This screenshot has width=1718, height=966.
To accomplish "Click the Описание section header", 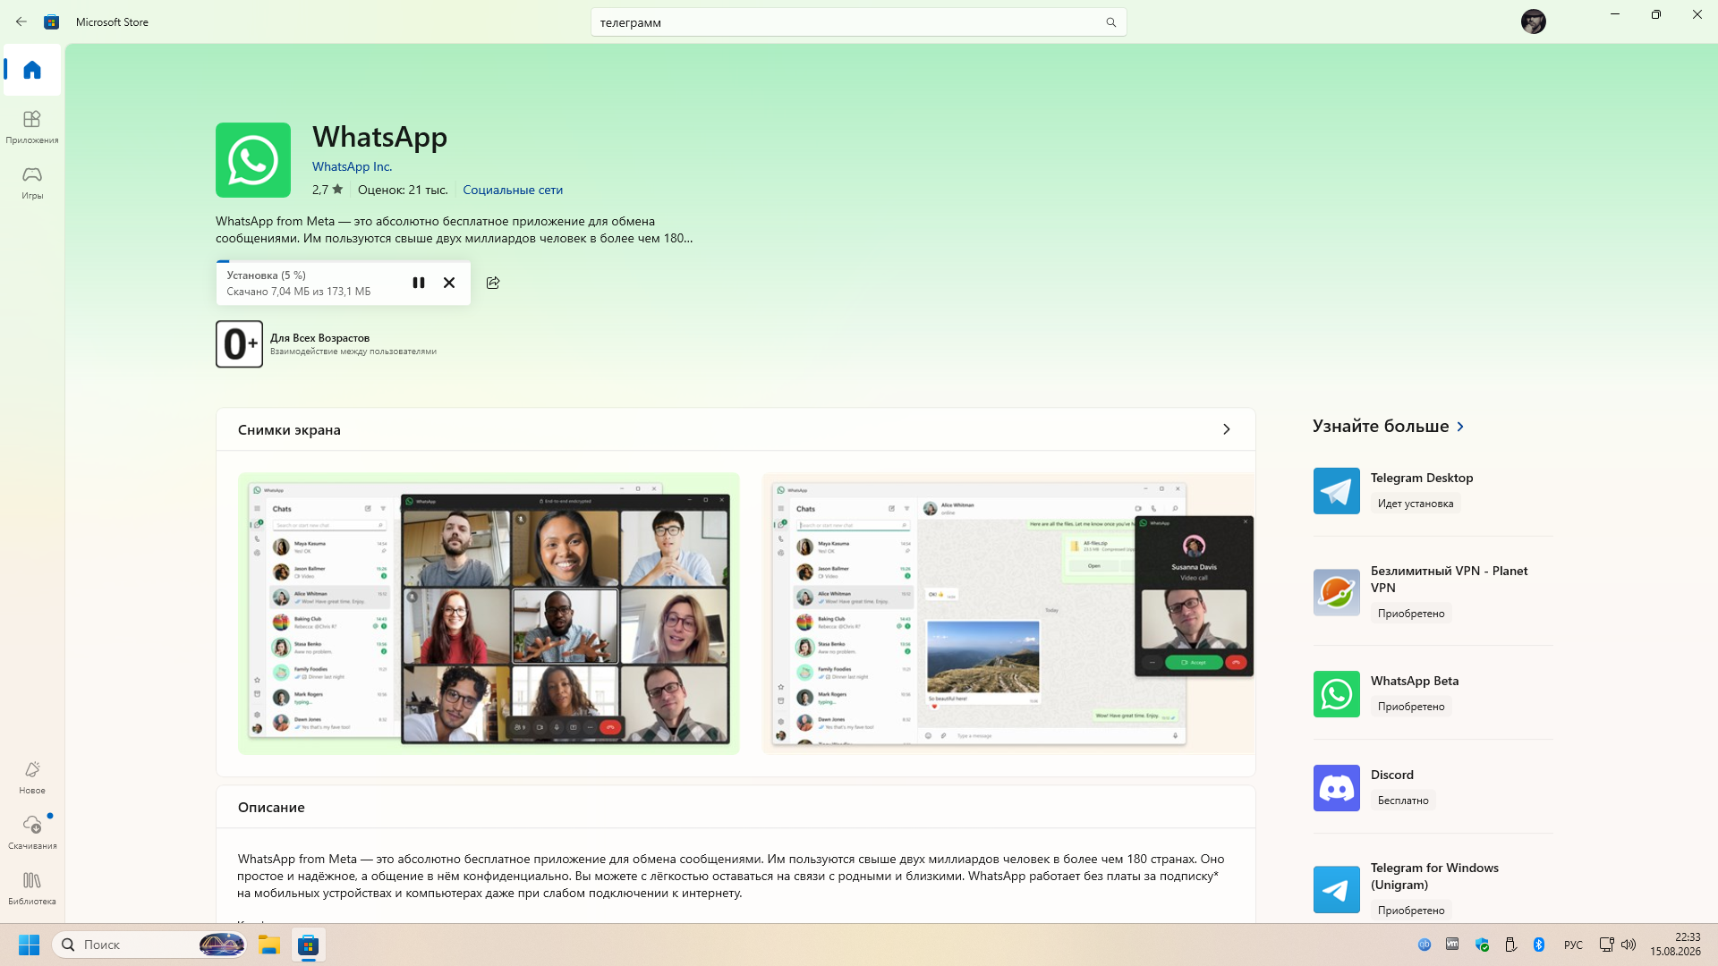I will tap(271, 807).
